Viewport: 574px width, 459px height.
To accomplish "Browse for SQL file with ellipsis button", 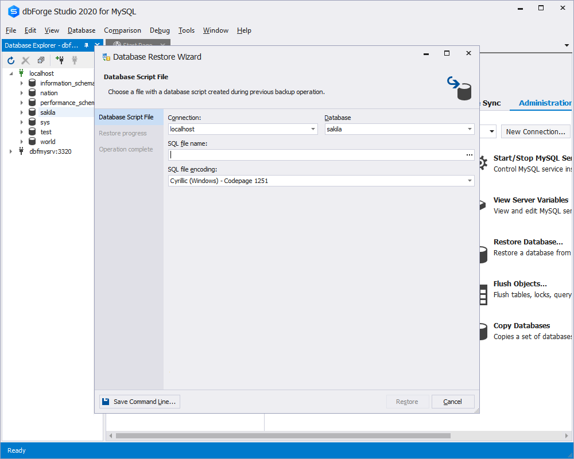I will click(470, 155).
